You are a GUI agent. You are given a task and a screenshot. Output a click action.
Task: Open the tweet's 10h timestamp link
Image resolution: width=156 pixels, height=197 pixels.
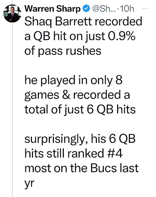pos(127,9)
